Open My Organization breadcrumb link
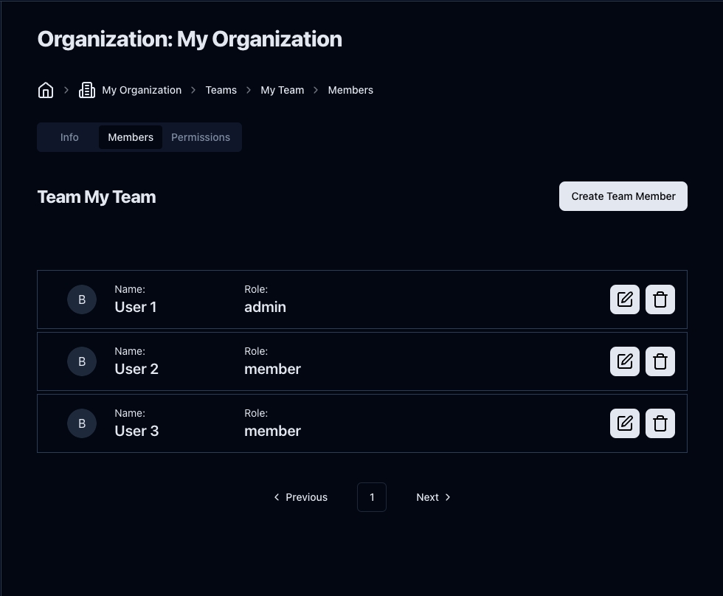Screen dimensions: 723x596 point(142,90)
